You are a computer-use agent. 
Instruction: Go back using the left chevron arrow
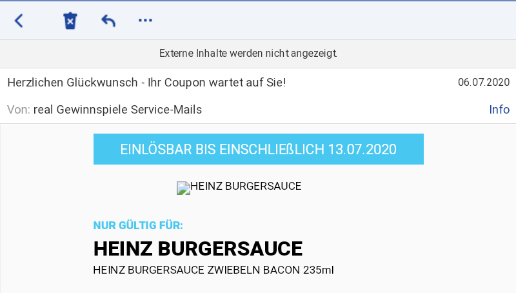pos(19,21)
